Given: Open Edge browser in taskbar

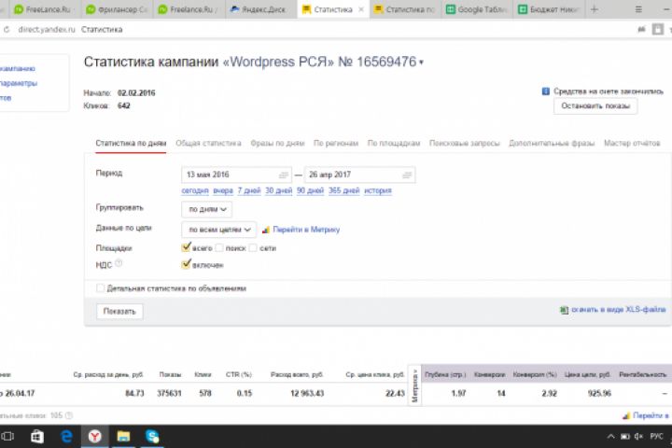Looking at the screenshot, I should point(66,437).
